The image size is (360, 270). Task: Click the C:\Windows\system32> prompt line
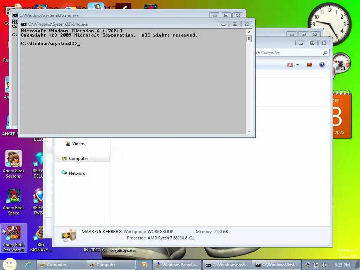click(x=51, y=44)
